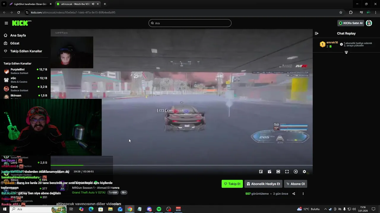Open the 12°C Bulutlu weather widget
Image resolution: width=380 pixels, height=213 pixels.
coord(308,209)
